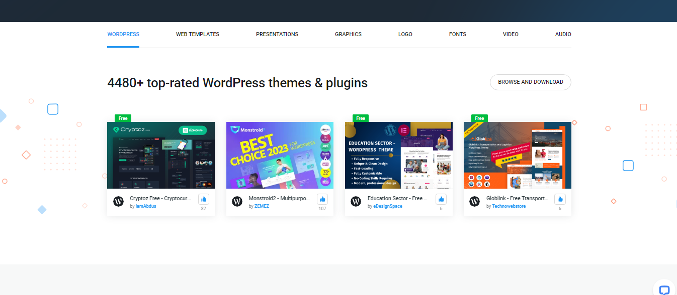Hit the thumbs-up on Globlink theme
Screen dimensions: 677x295
(560, 199)
